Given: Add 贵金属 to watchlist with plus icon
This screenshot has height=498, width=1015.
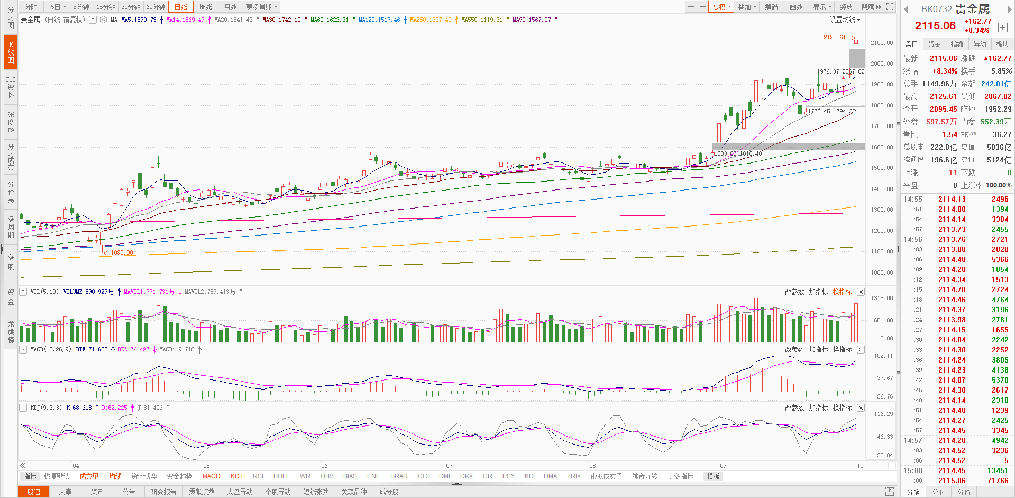Looking at the screenshot, I should pos(1002,28).
